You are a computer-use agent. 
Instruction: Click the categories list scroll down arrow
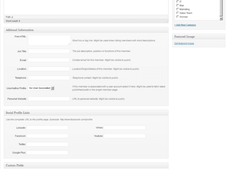(221, 19)
